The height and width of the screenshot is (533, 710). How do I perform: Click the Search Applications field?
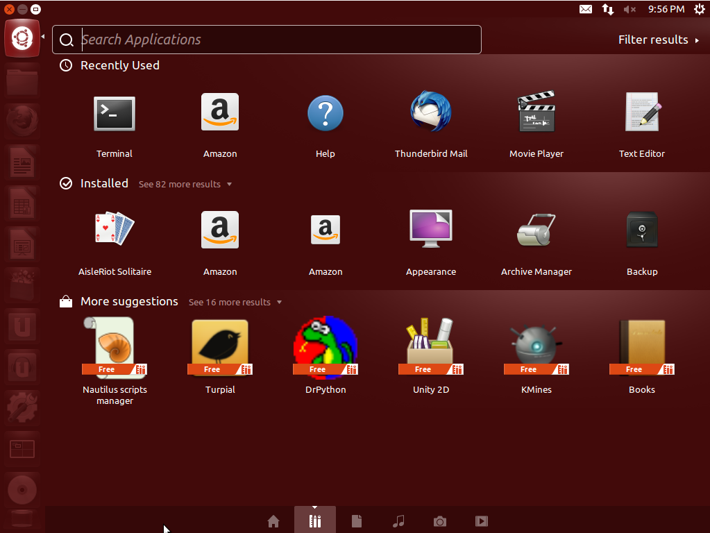267,40
